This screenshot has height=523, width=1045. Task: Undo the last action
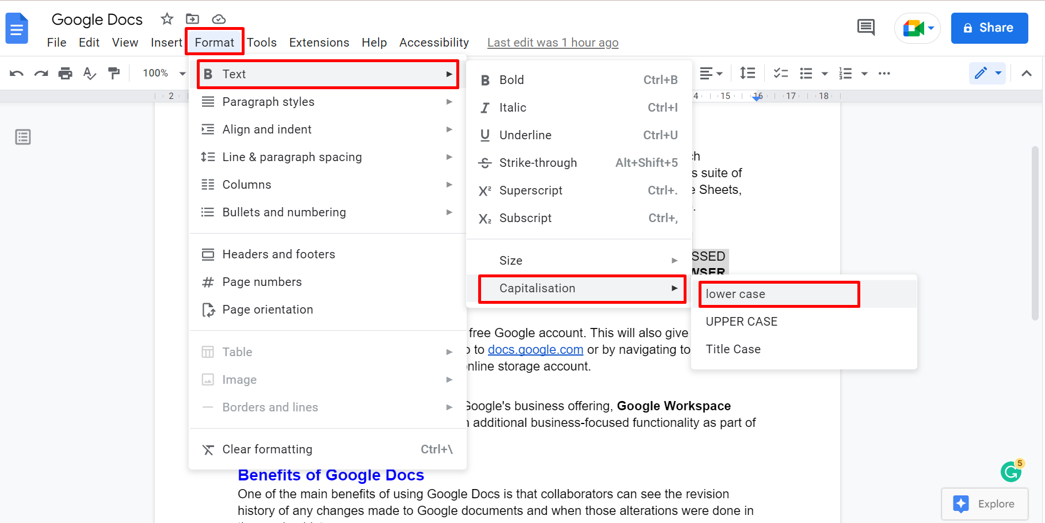point(17,73)
